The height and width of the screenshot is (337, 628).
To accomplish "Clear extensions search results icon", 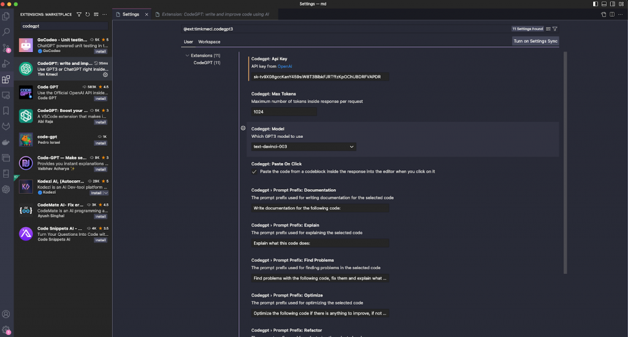I will pyautogui.click(x=96, y=15).
